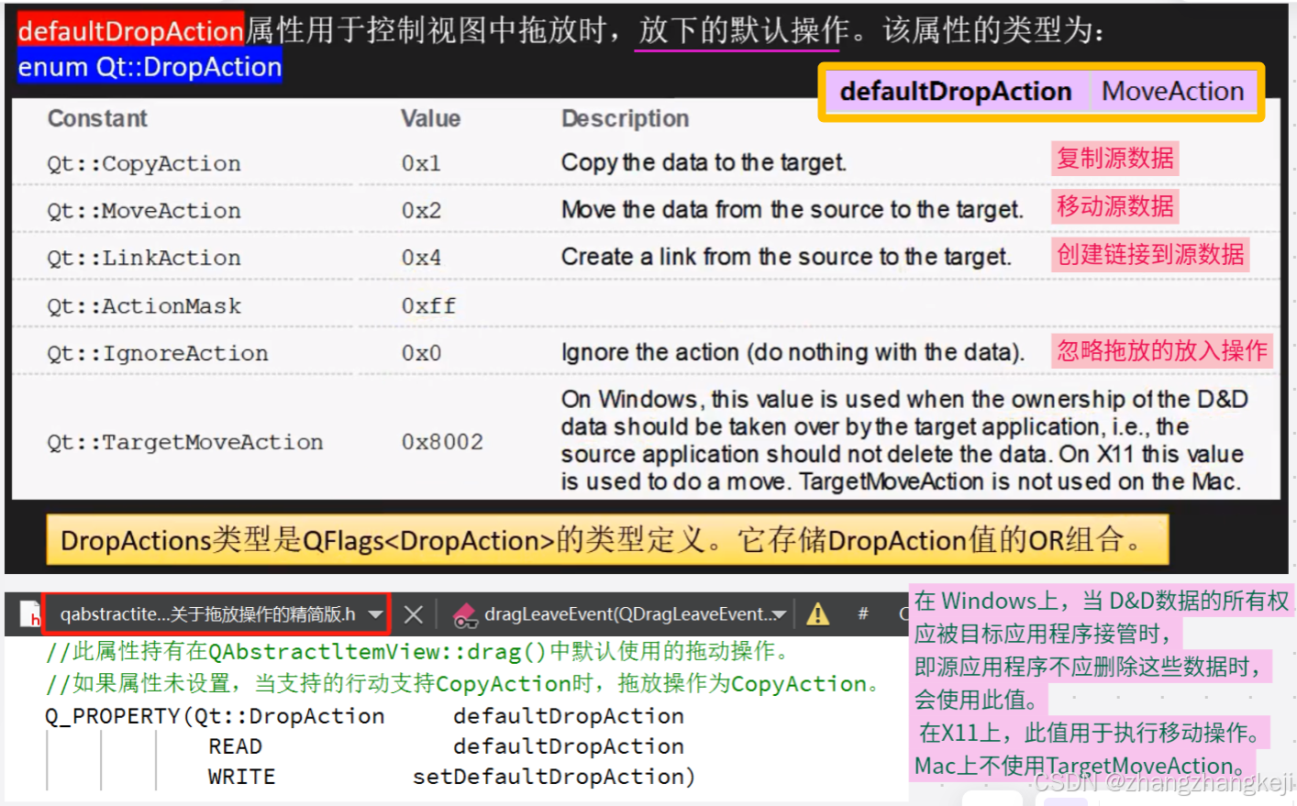Click the '创建链接到源数据' pink annotation label

pyautogui.click(x=1150, y=254)
